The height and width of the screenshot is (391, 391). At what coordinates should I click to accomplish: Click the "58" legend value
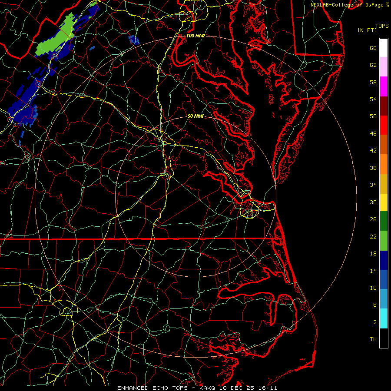[373, 82]
